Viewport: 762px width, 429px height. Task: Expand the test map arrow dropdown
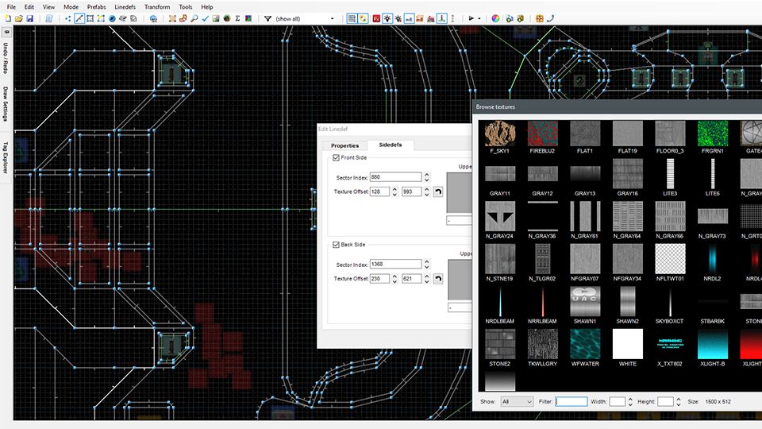coord(479,18)
